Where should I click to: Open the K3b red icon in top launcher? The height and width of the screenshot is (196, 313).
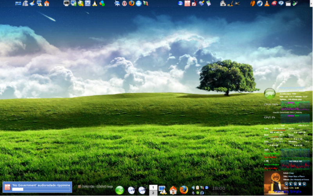click(x=187, y=3)
